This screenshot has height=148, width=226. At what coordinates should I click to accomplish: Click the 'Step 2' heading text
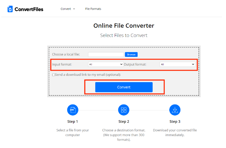point(124,122)
